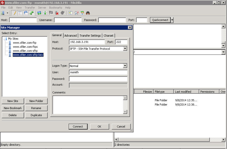Toggle processing of the transfer queue

(45, 13)
